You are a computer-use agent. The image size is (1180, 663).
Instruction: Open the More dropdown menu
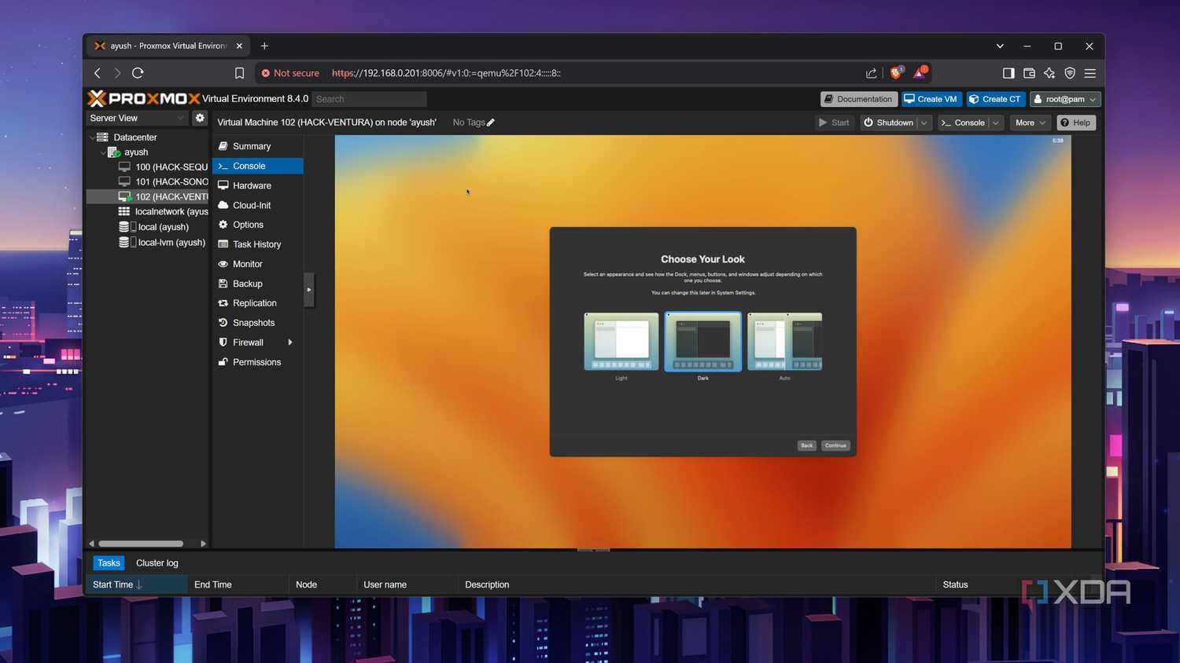[x=1030, y=123]
